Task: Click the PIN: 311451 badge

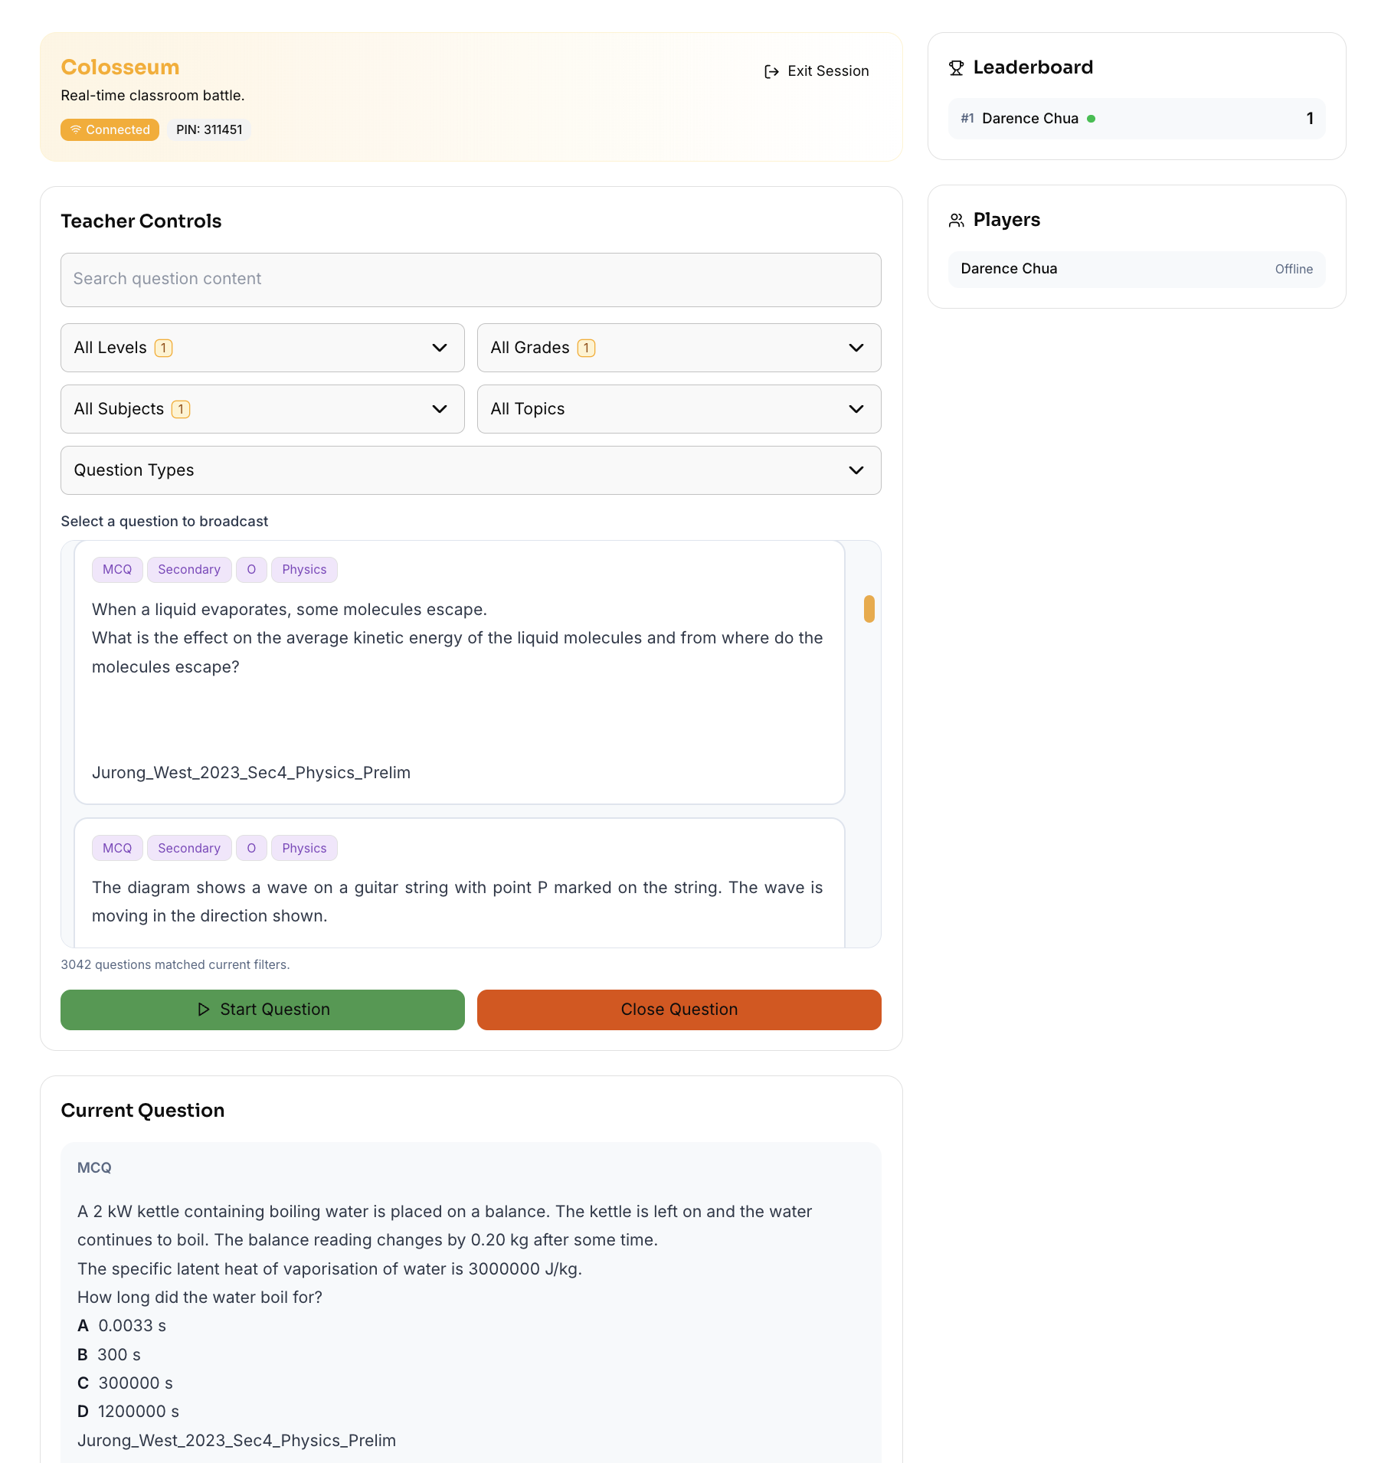Action: [209, 129]
